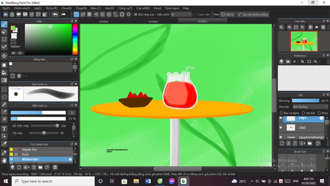This screenshot has width=330, height=186.
Task: Select the Stipple Pen brush
Action: (41, 150)
